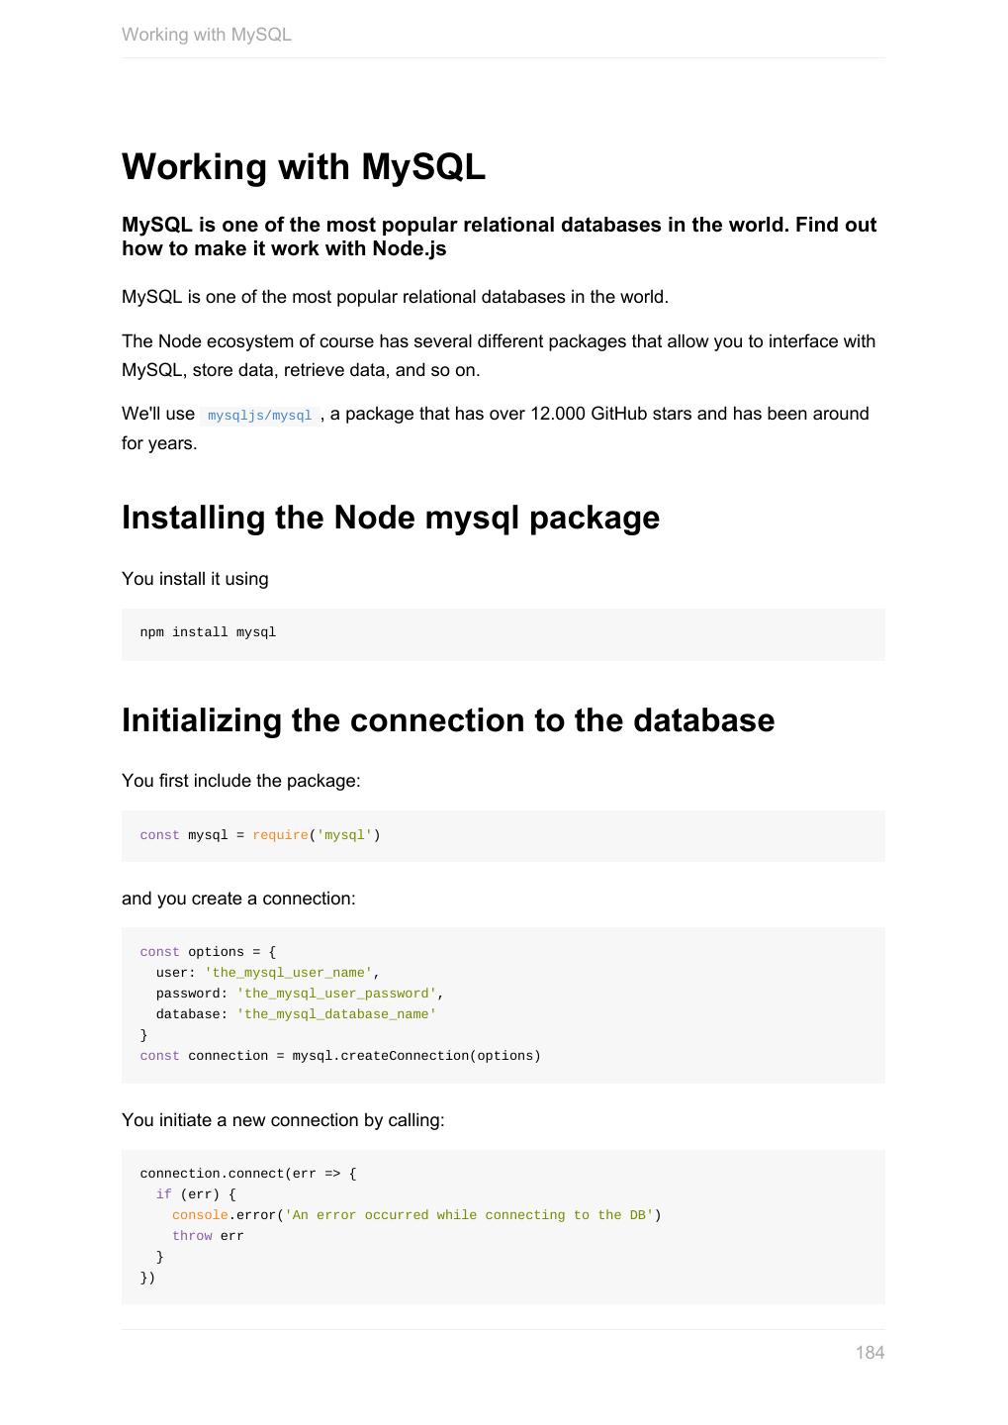1008x1425 pixels.
Task: Click the connection.connect(err => { line
Action: pos(248,1174)
